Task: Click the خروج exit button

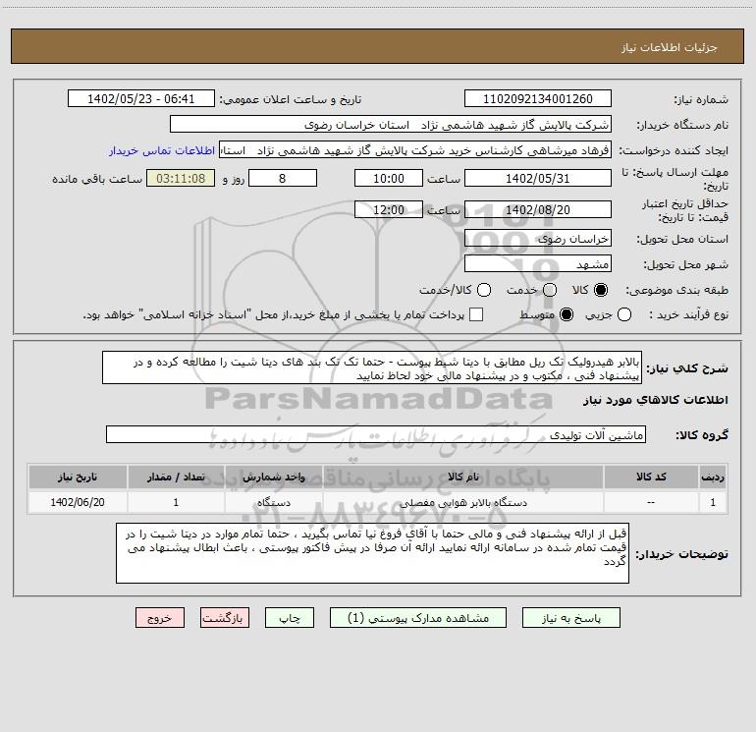Action: click(160, 618)
